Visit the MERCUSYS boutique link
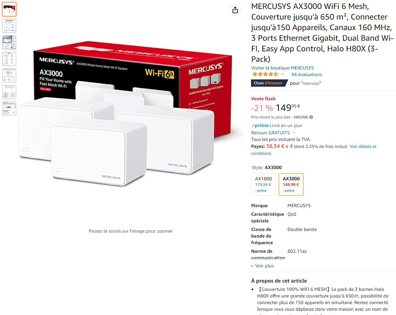Image resolution: width=396 pixels, height=315 pixels. coord(282,68)
